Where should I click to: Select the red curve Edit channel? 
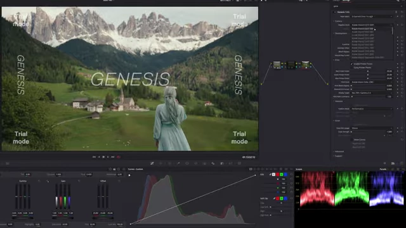click(278, 175)
